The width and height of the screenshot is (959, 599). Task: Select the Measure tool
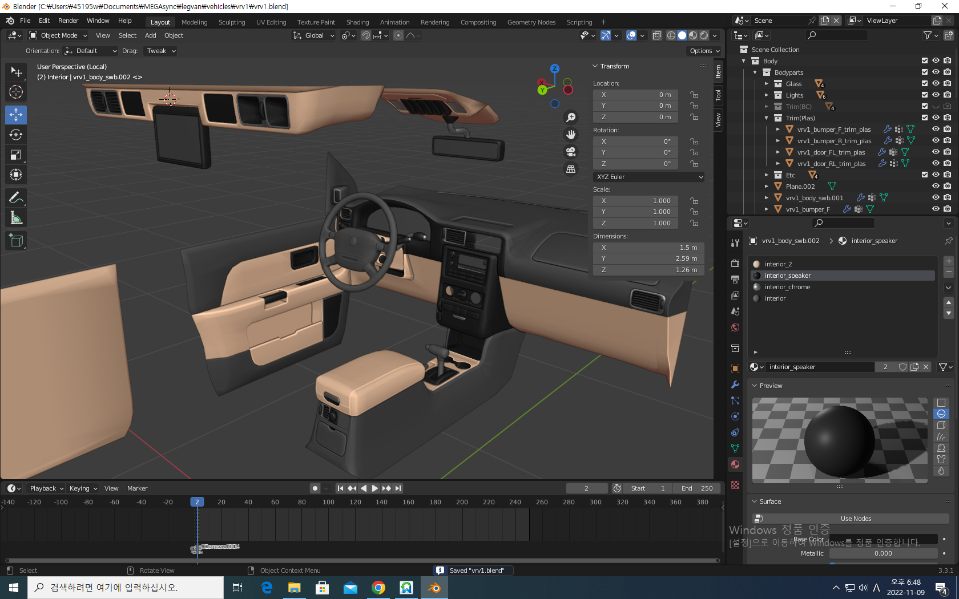tap(16, 218)
